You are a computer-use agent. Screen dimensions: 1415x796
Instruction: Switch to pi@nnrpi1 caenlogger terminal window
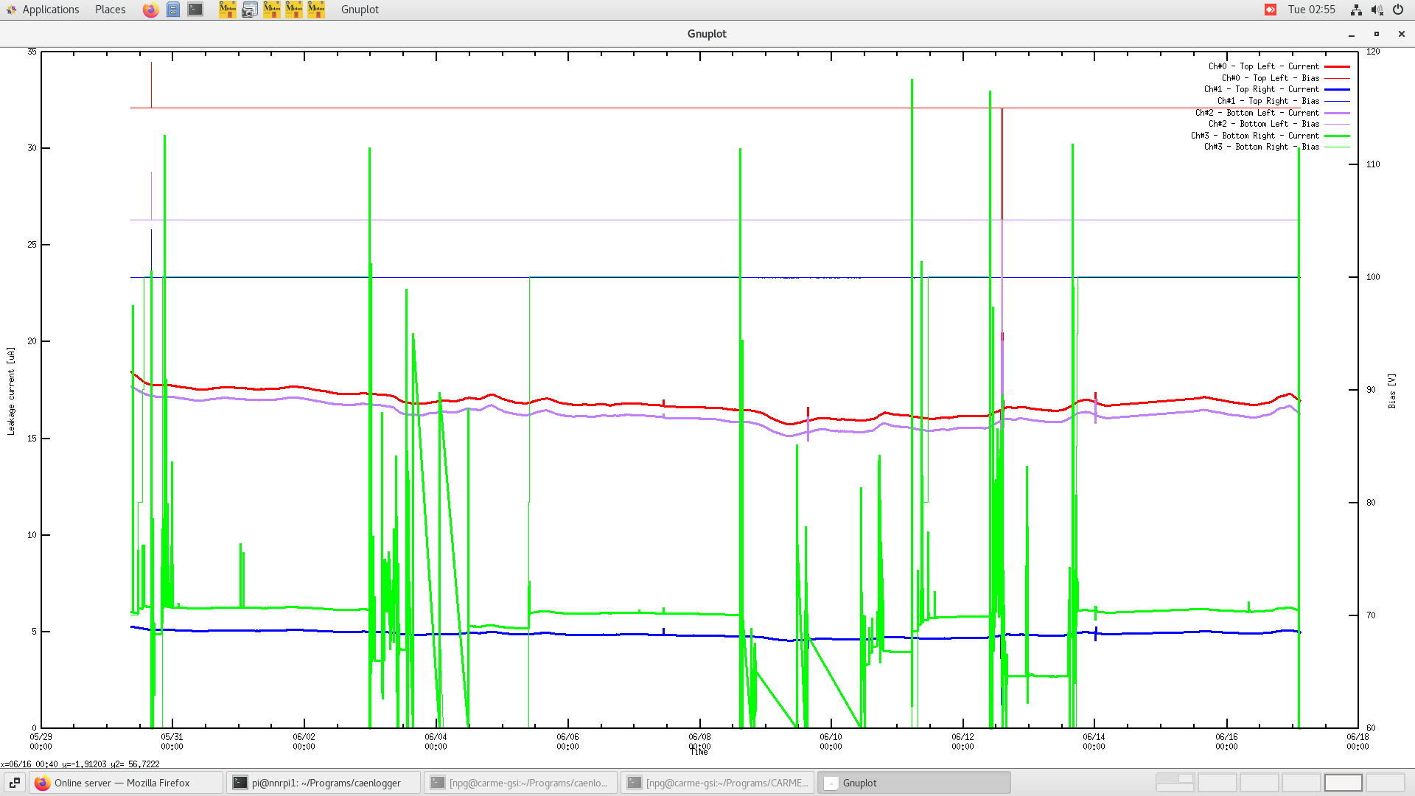[x=323, y=783]
